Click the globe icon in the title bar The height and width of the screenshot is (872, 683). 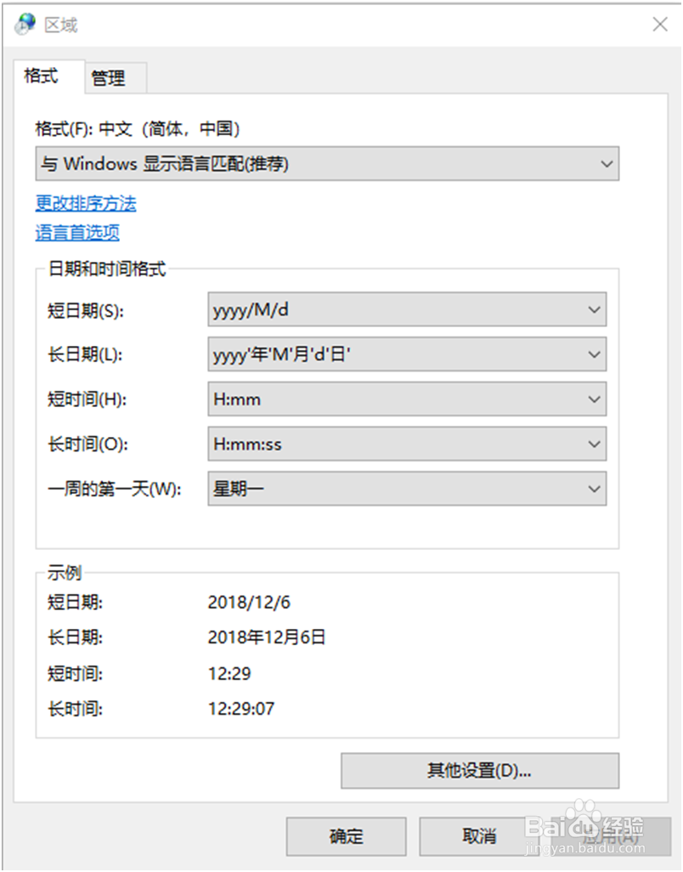pos(25,25)
